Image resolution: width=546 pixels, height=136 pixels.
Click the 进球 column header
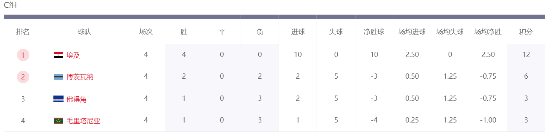298,32
